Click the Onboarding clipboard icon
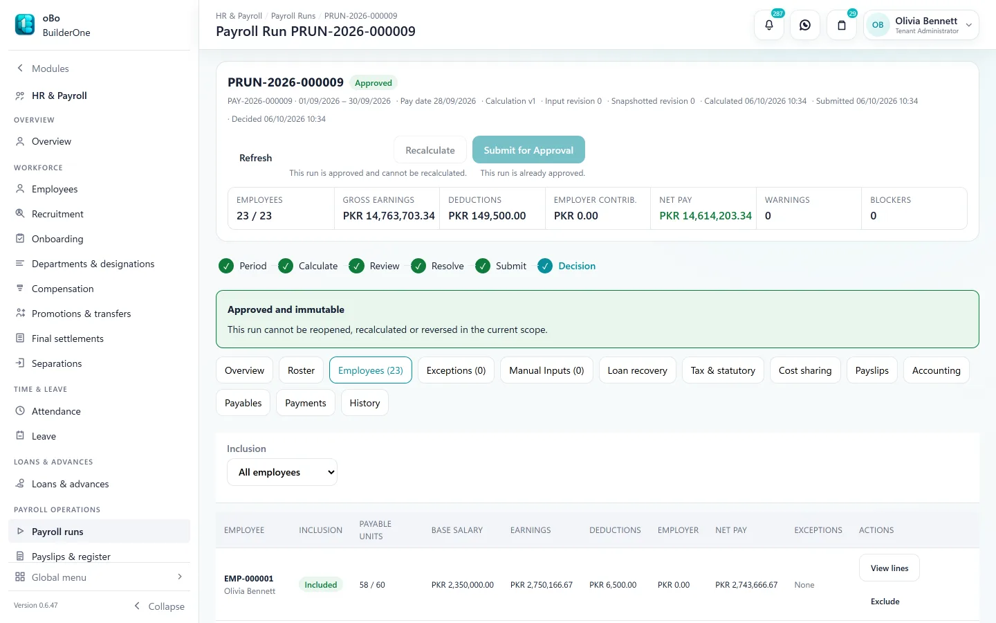Screen dimensions: 996x623 (x=20, y=239)
